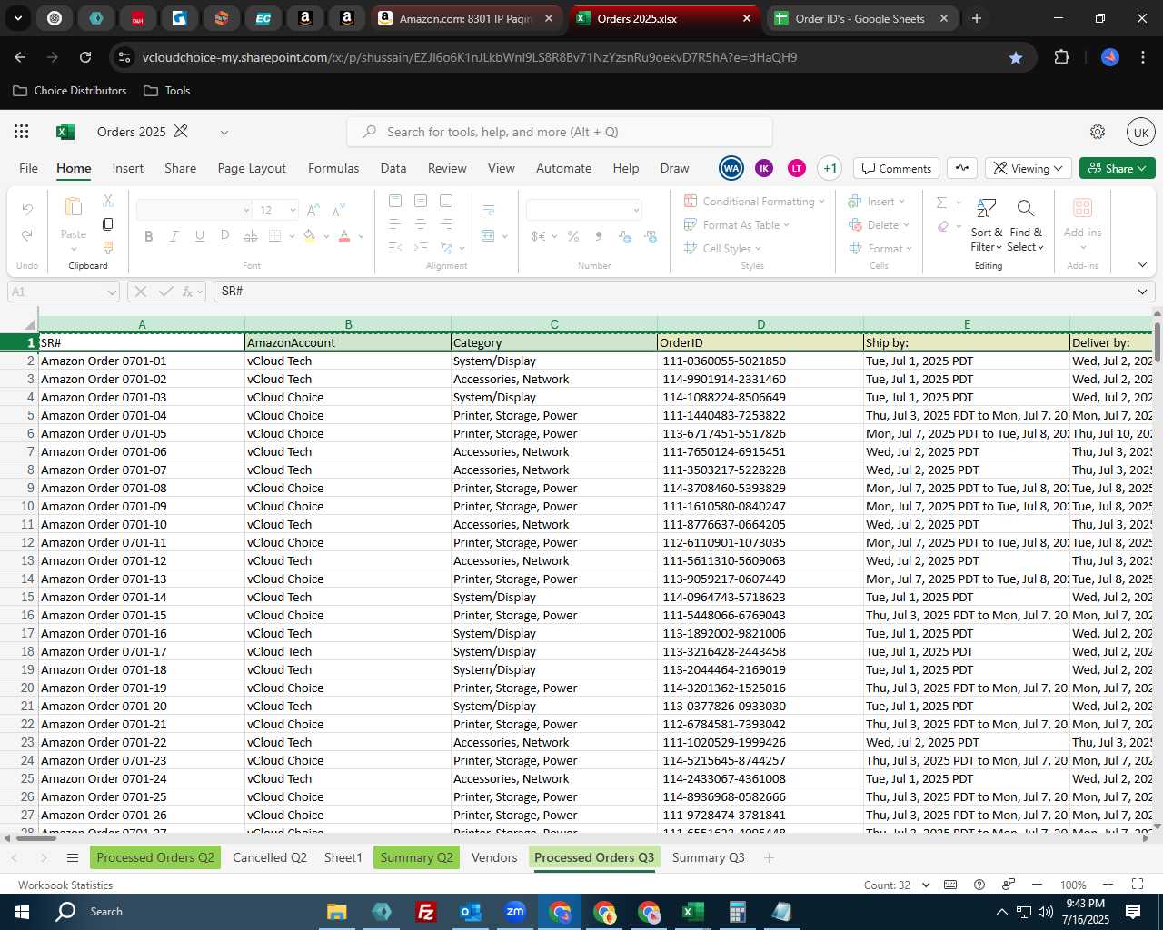1163x930 pixels.
Task: Switch to the Automate ribbon tab
Action: coord(563,168)
